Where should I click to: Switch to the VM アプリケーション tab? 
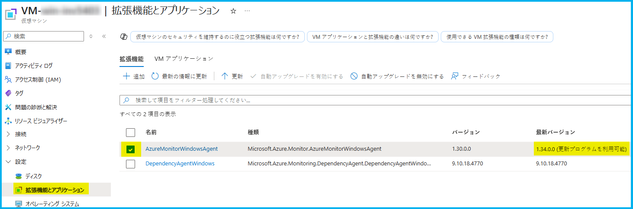184,59
